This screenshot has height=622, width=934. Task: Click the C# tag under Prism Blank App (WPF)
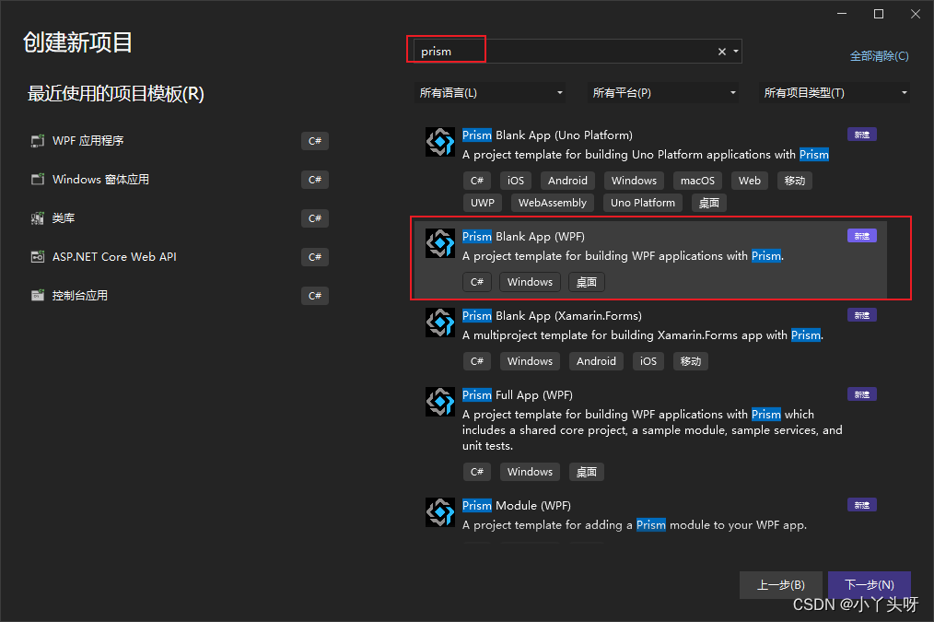(477, 282)
